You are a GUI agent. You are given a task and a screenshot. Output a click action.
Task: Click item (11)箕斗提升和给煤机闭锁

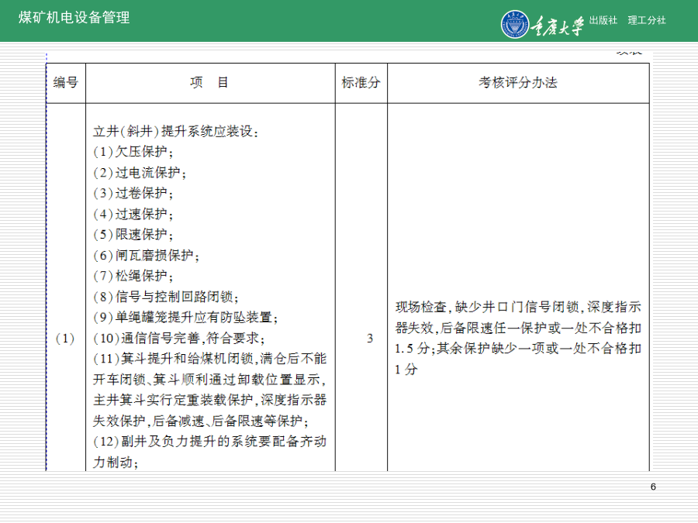tap(210, 359)
